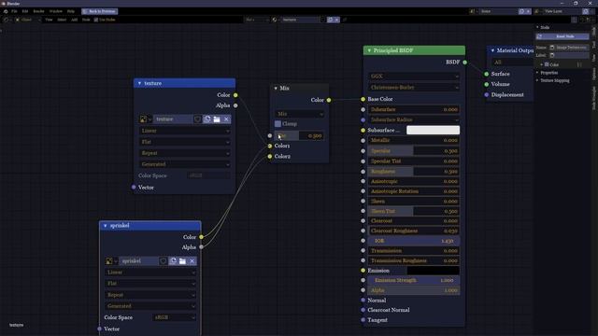The height and width of the screenshot is (336, 598).
Task: Unlink image X in texture node
Action: pyautogui.click(x=226, y=119)
